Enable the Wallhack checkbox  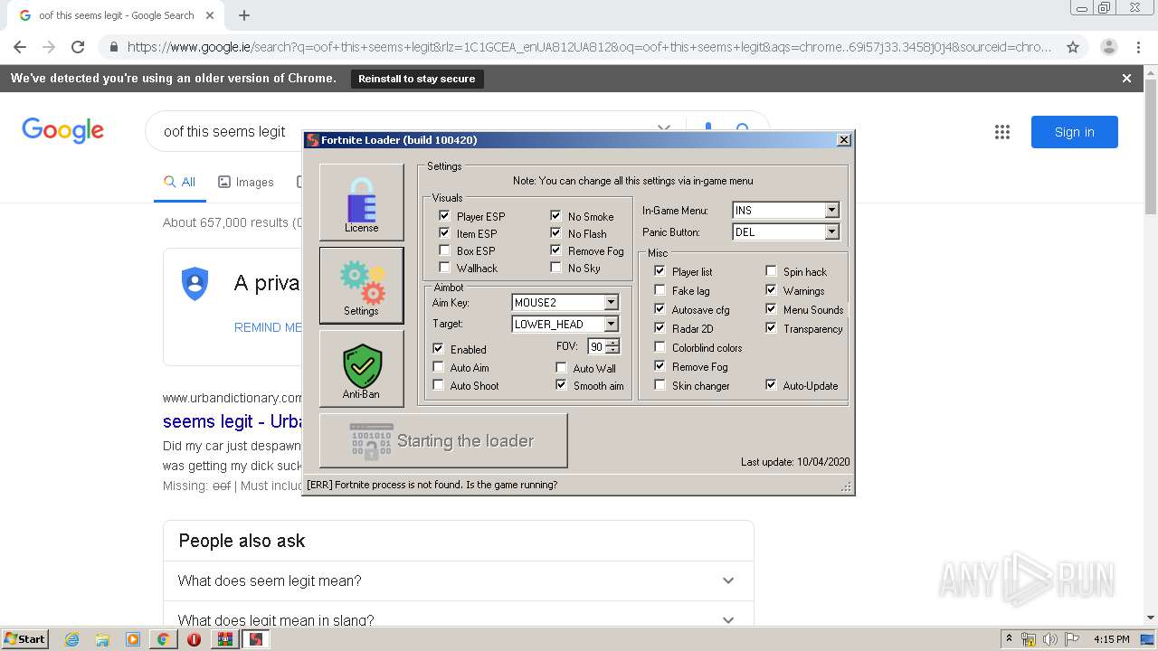click(444, 268)
